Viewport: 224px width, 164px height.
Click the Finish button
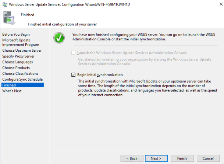182,158
